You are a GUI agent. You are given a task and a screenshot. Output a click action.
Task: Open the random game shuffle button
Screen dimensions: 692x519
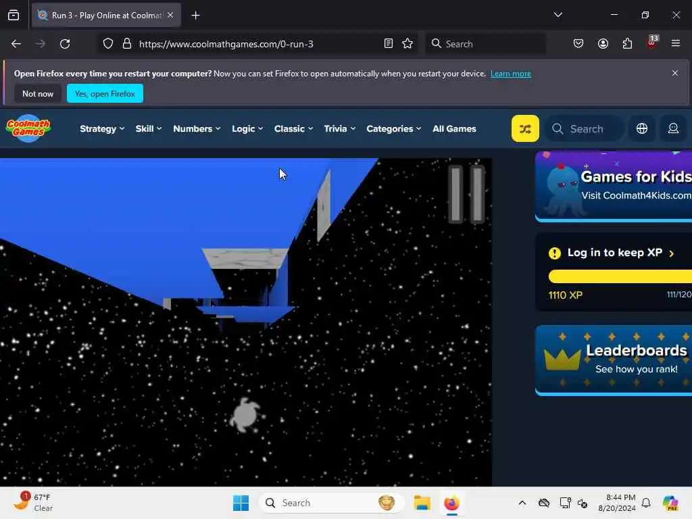pos(524,128)
